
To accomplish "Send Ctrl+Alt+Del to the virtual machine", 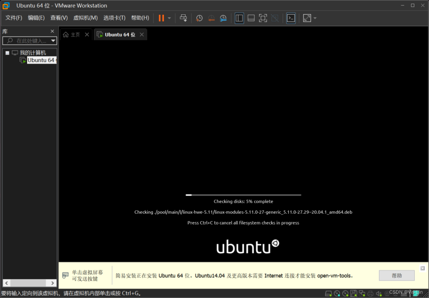I will coord(183,18).
